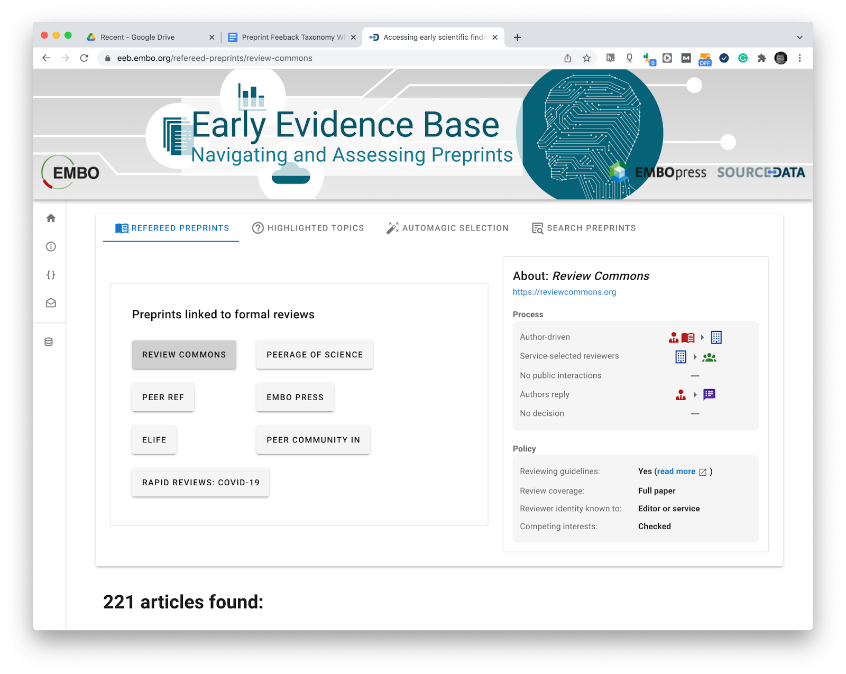Open a new browser tab
The image size is (846, 674).
pos(517,37)
